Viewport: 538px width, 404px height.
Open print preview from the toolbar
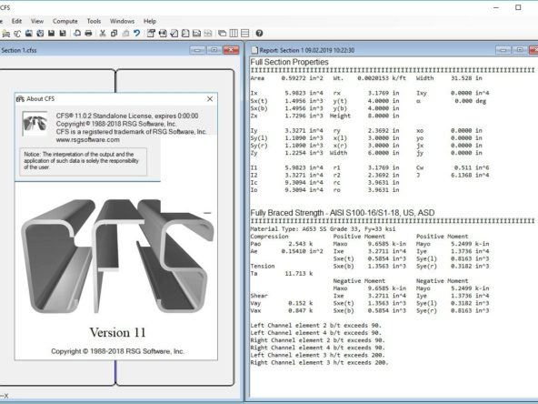tap(77, 34)
